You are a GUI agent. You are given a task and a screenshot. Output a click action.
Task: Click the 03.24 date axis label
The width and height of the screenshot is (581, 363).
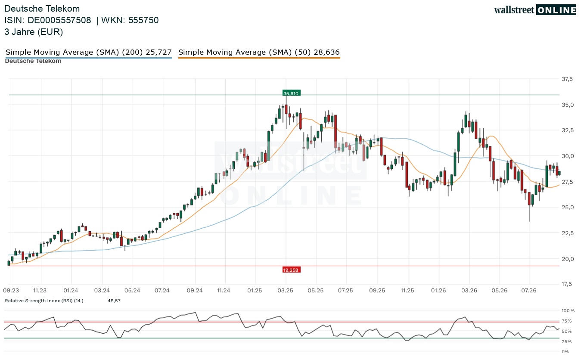[102, 291]
